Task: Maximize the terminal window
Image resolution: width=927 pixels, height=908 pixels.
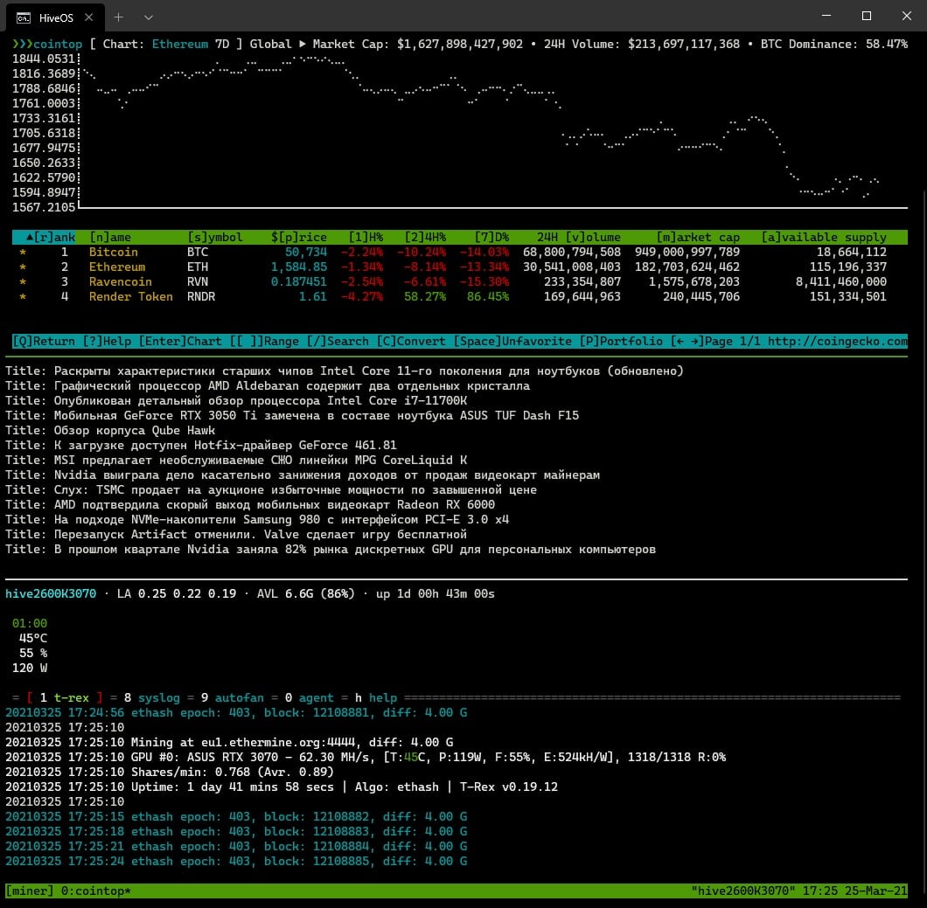Action: click(x=867, y=16)
